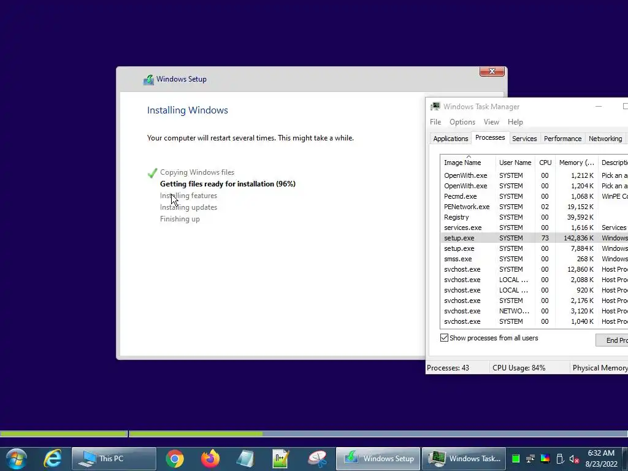Click the Windows Setup title icon
The width and height of the screenshot is (628, 471).
click(x=148, y=79)
